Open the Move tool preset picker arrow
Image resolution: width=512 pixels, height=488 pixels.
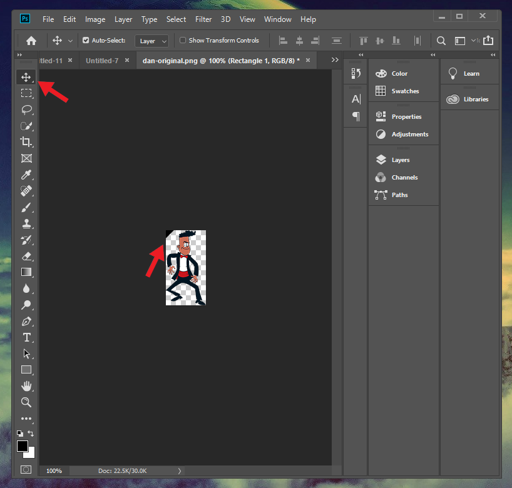70,41
